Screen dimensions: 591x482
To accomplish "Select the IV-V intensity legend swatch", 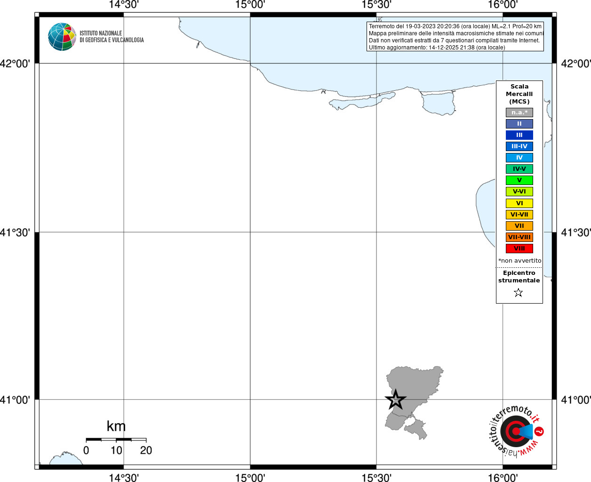I will click(x=519, y=169).
